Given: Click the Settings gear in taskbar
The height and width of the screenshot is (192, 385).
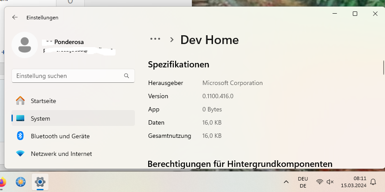Looking at the screenshot, I should [40, 181].
